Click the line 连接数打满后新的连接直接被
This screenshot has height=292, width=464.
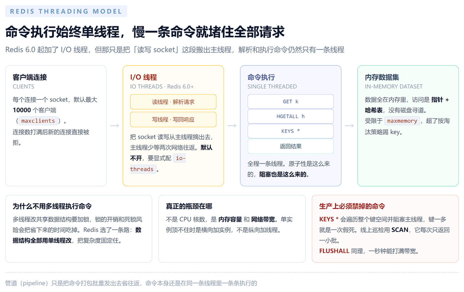pos(51,132)
